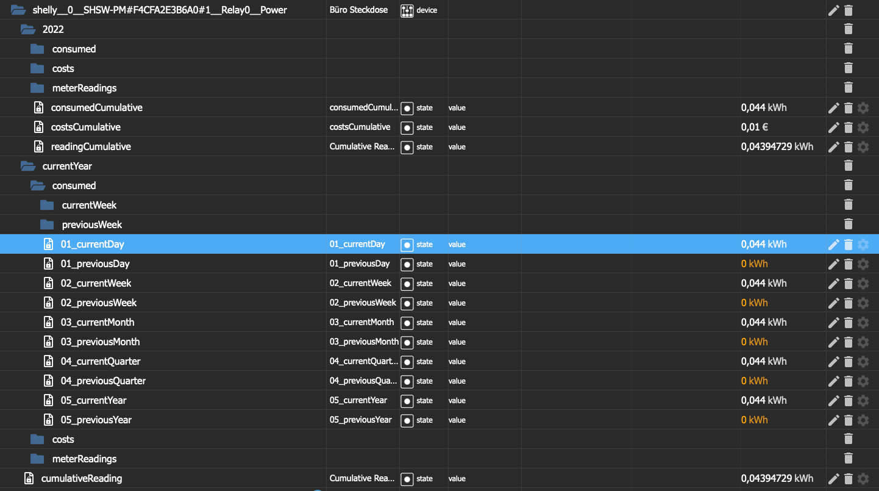The height and width of the screenshot is (491, 879).
Task: Collapse the consumed folder under currentYear
Action: click(38, 185)
